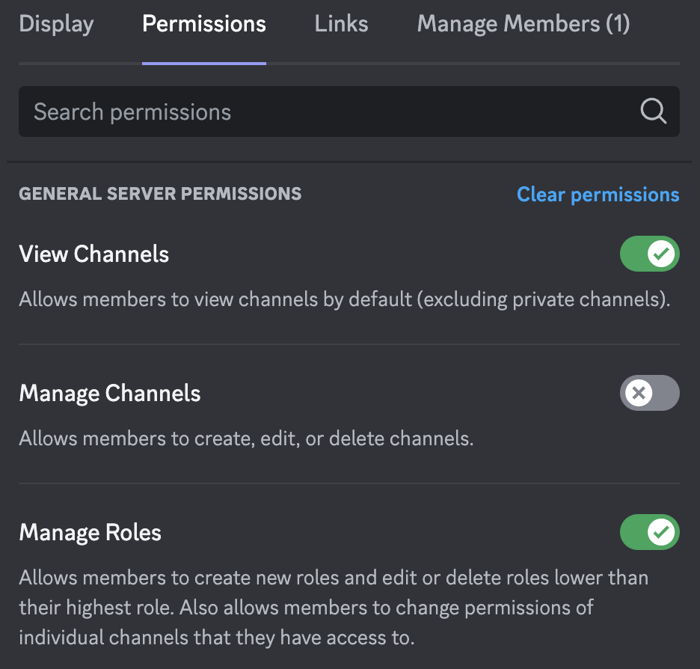Click the green checkmark knob on View Channels

pyautogui.click(x=660, y=254)
